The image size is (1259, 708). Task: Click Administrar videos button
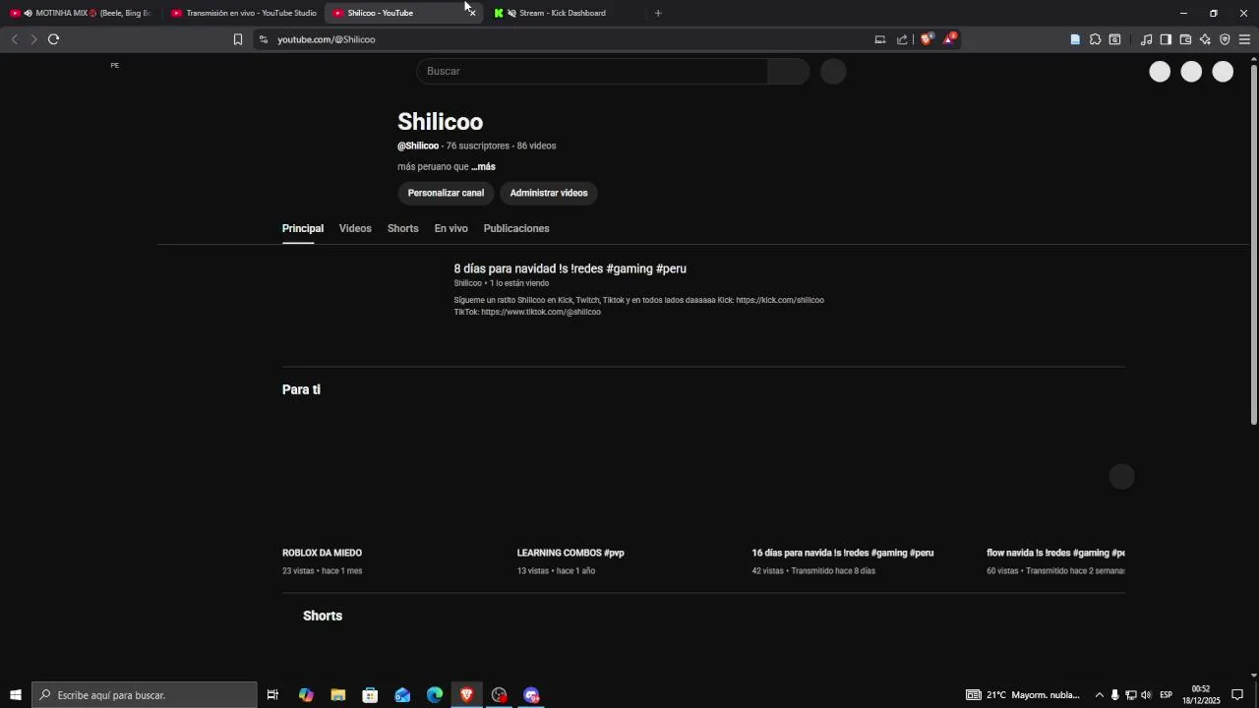549,193
